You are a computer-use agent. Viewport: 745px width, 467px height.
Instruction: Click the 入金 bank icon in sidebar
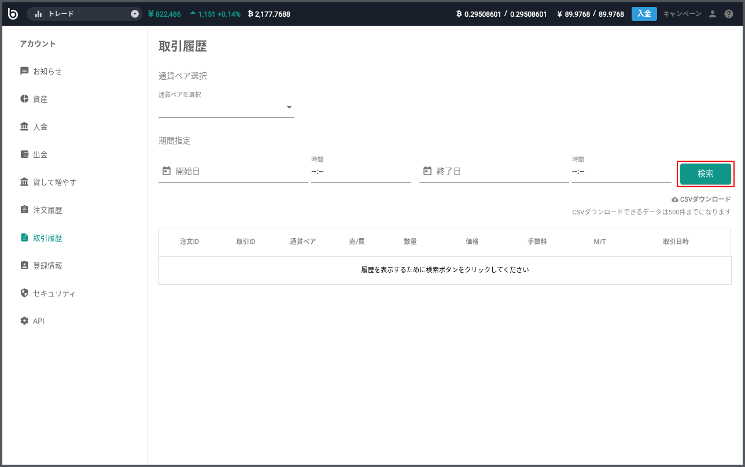click(x=24, y=127)
